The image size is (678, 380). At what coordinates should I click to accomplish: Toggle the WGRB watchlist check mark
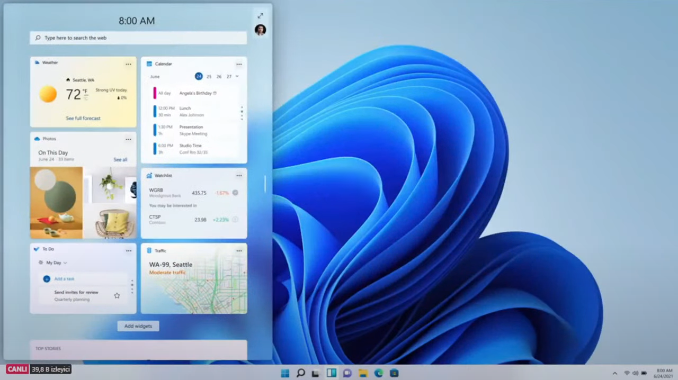point(235,193)
